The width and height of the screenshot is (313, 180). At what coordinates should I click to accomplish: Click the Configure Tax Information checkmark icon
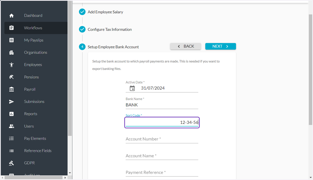82,29
